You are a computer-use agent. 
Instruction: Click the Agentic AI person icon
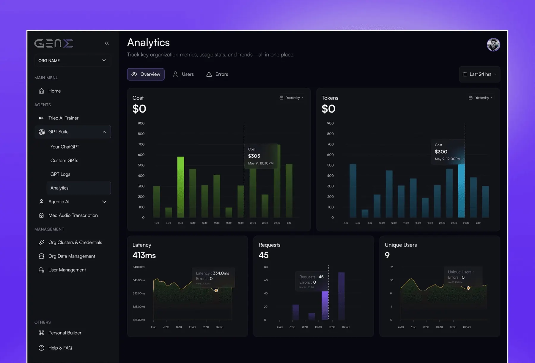[x=42, y=202]
